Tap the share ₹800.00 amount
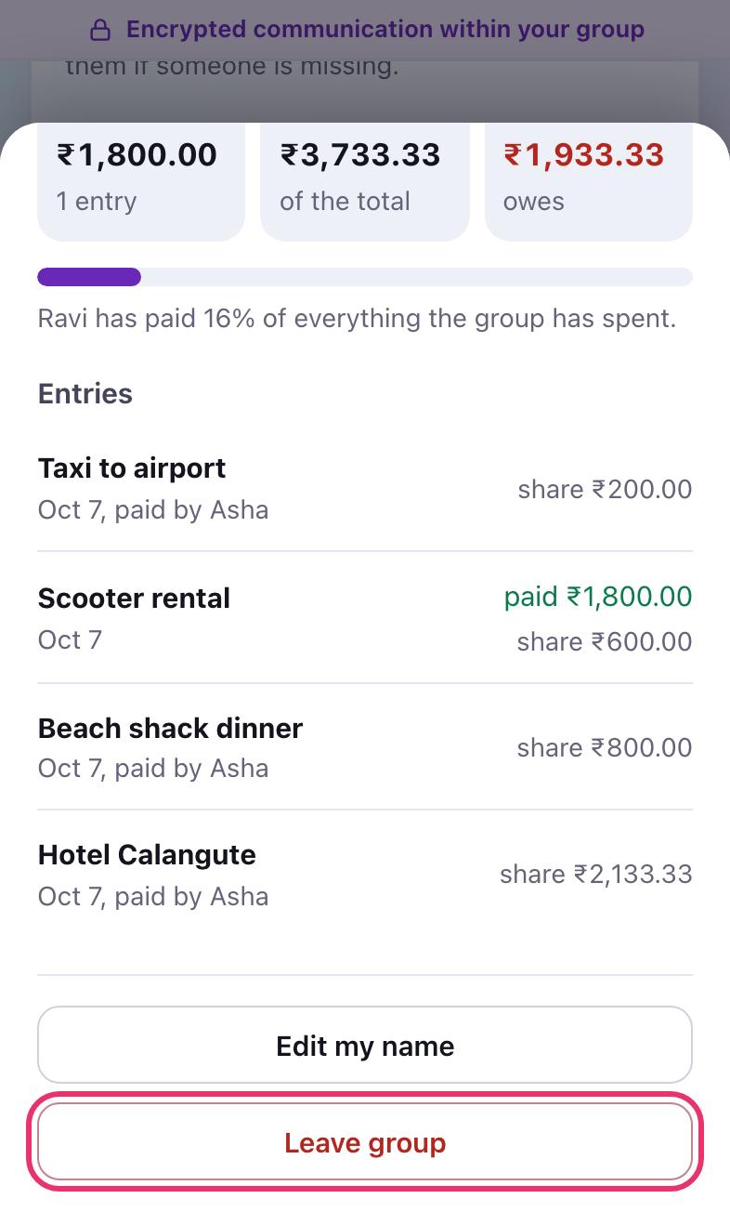Viewport: 730px width, 1225px height. [605, 748]
